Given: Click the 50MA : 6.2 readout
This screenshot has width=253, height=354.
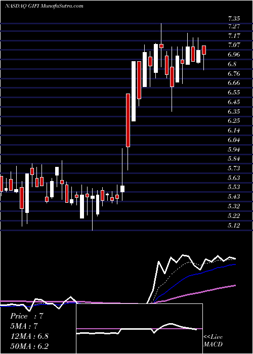Looking at the screenshot, I should pos(29,346).
